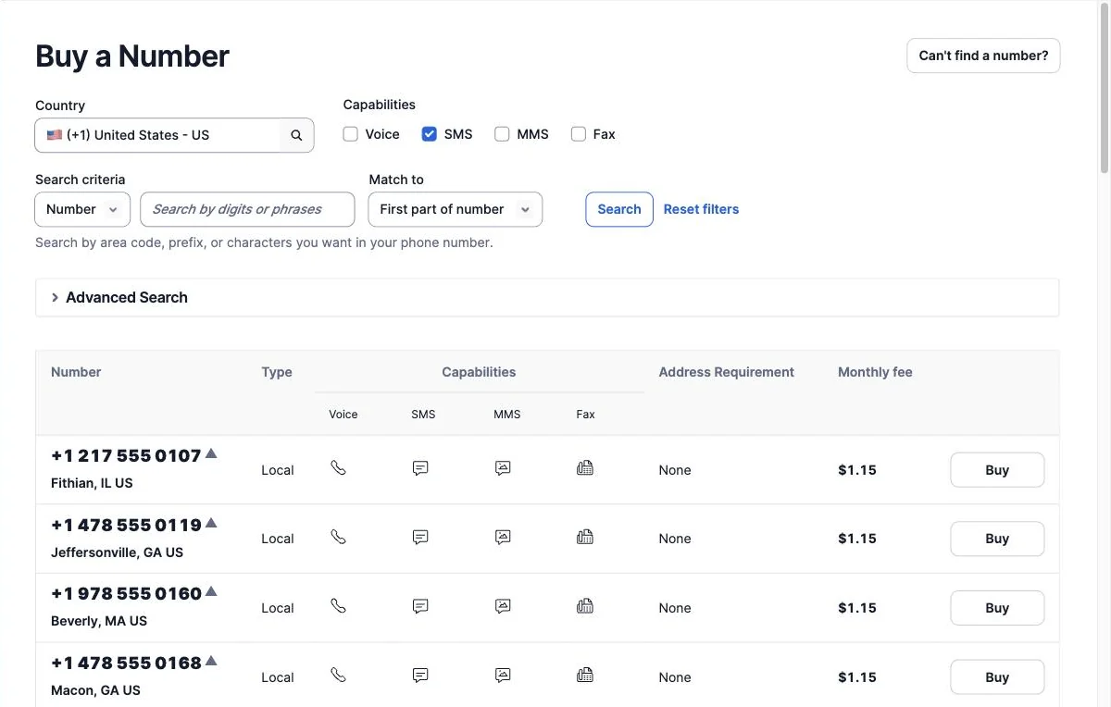This screenshot has height=707, width=1111.
Task: Buy the number +1 217 555 0107
Action: [x=997, y=470]
